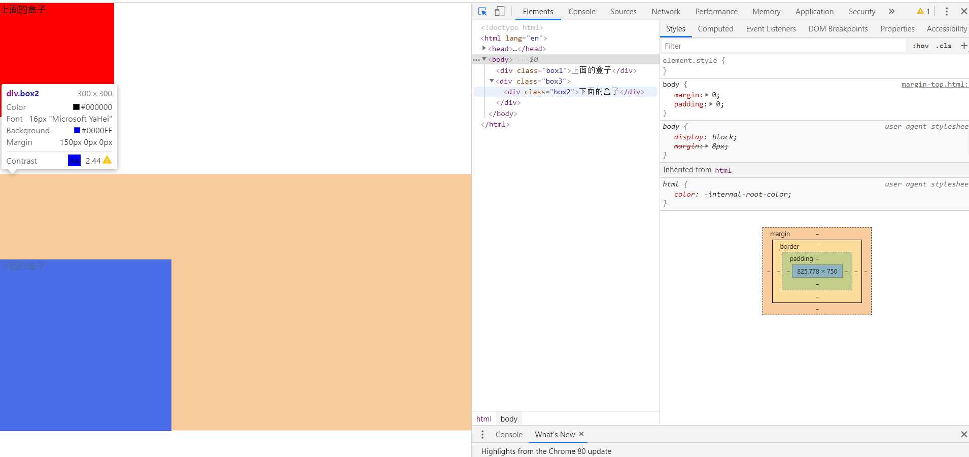Select the Event Listeners sidebar tab
This screenshot has width=969, height=457.
coord(771,29)
